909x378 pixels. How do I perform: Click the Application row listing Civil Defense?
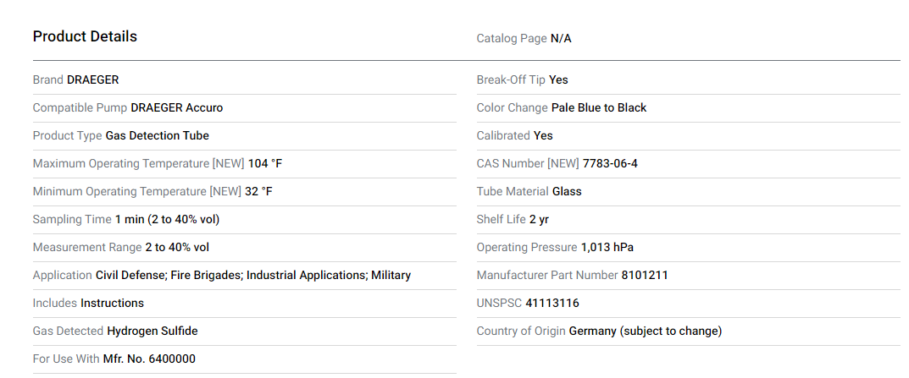[x=253, y=275]
